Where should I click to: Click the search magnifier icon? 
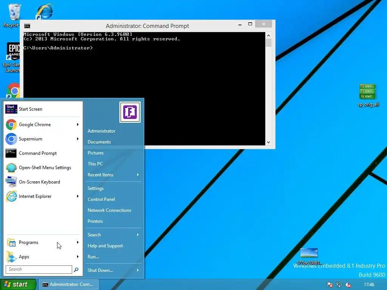tap(76, 270)
